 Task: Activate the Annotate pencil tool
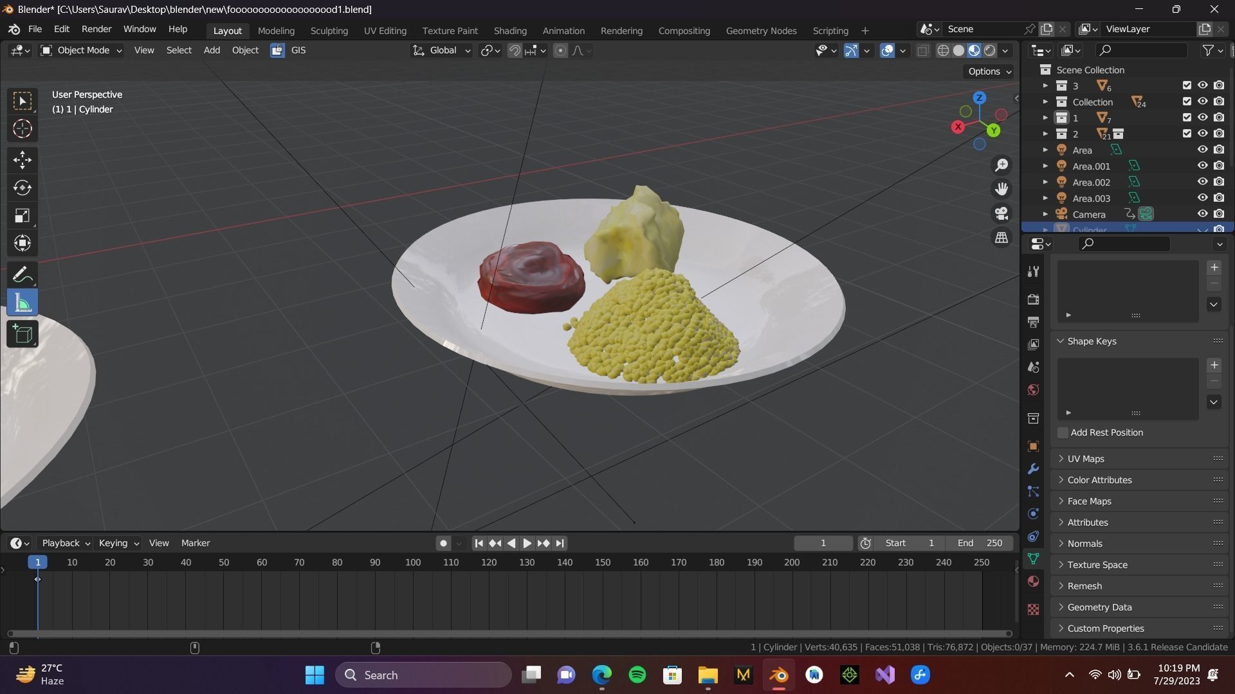click(23, 275)
